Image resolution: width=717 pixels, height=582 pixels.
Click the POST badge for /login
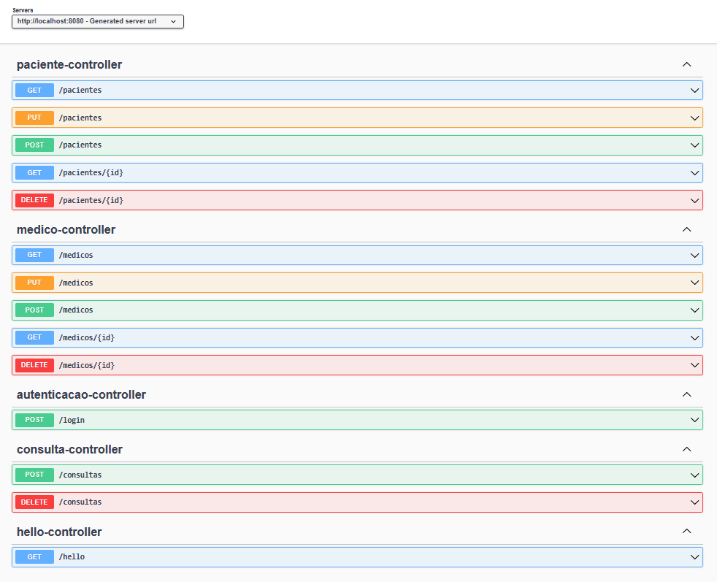coord(34,420)
